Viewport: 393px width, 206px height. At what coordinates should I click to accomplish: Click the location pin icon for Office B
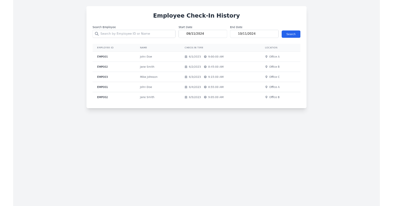pyautogui.click(x=266, y=66)
